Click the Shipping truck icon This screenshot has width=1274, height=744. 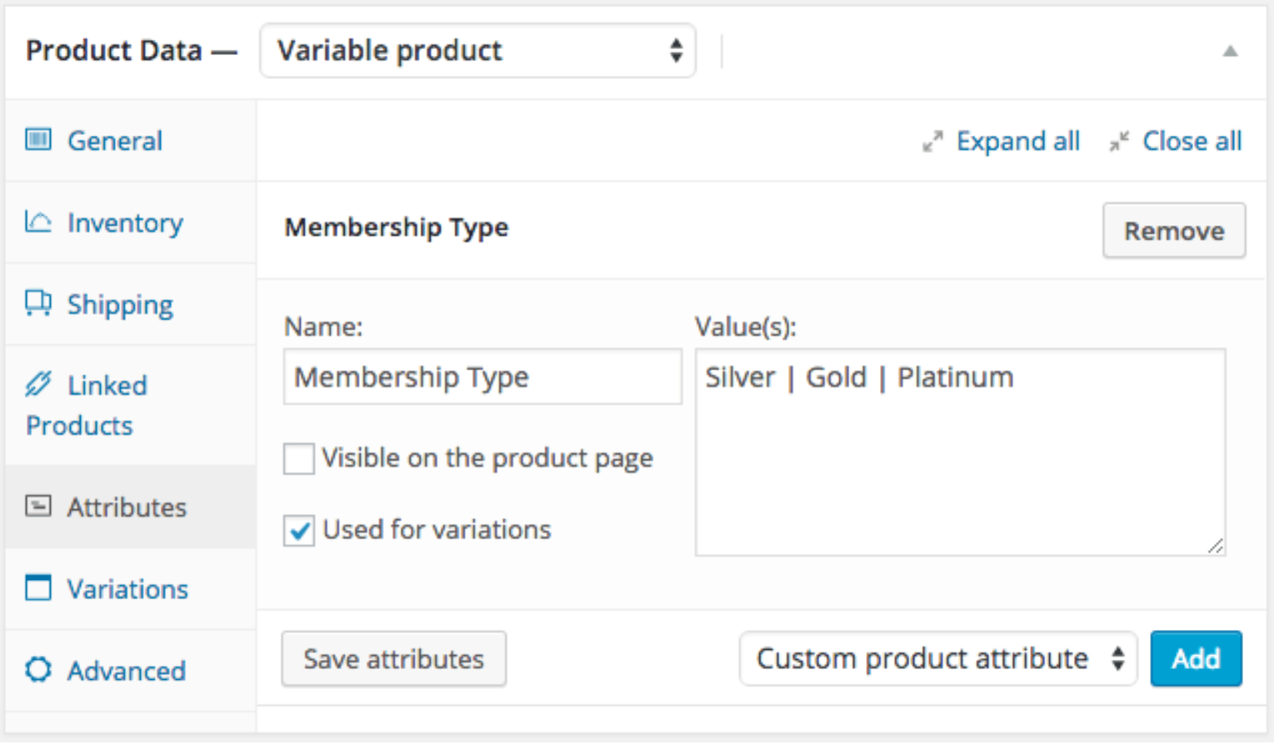[x=38, y=303]
